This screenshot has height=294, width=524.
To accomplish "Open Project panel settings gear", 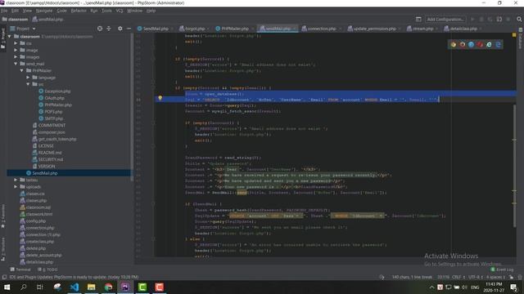I will [x=120, y=29].
